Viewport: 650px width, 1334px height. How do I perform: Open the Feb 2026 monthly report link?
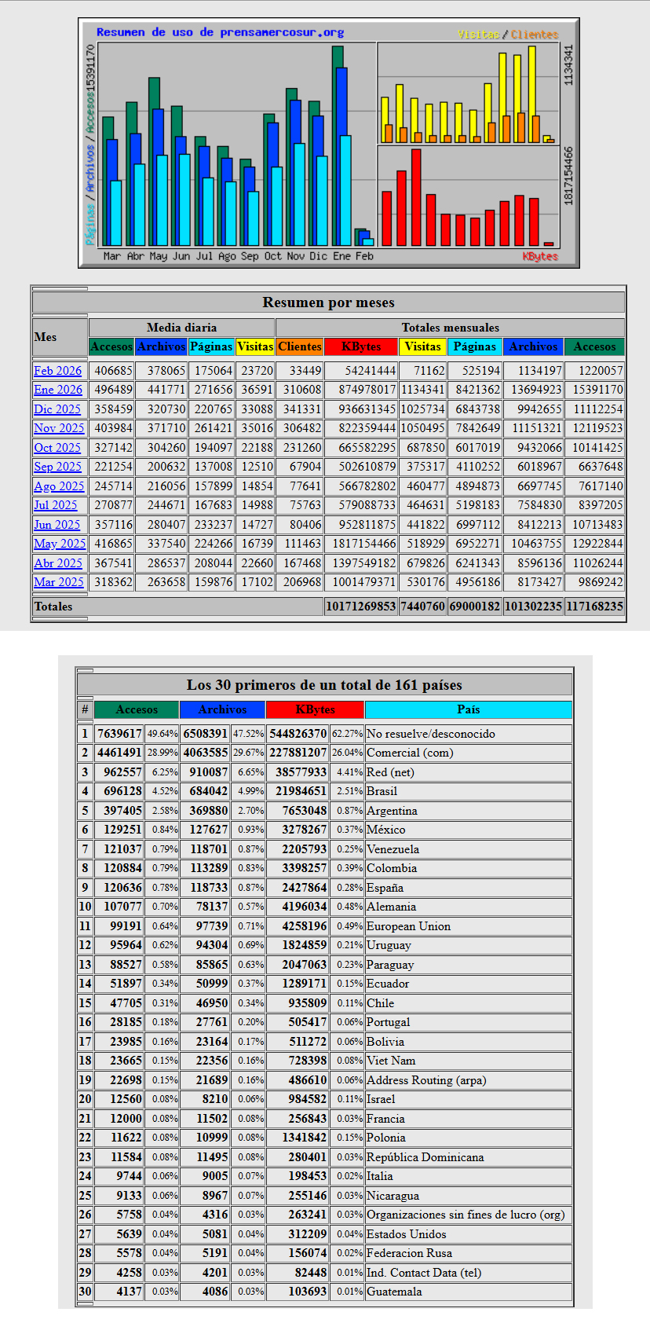click(x=57, y=371)
